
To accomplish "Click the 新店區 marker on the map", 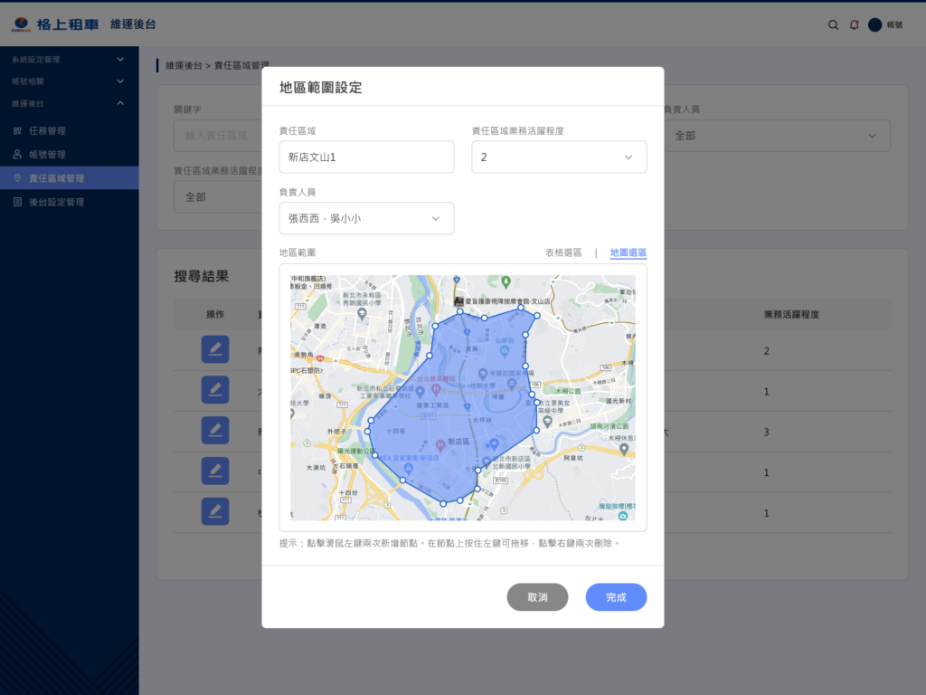I will [440, 444].
